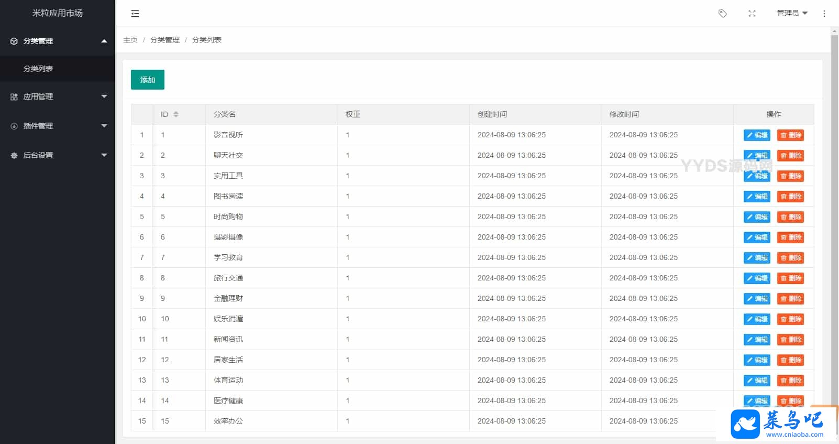The image size is (839, 444).
Task: Click the 应用管理 grid icon
Action: click(x=14, y=96)
